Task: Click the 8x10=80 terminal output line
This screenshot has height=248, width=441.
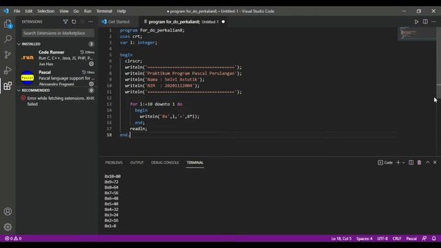Action: click(112, 176)
